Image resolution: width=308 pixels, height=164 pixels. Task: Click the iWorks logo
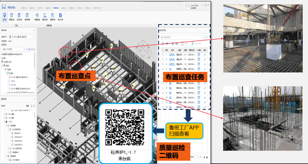9,7
